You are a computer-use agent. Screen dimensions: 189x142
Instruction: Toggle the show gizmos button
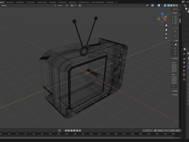tap(152, 6)
